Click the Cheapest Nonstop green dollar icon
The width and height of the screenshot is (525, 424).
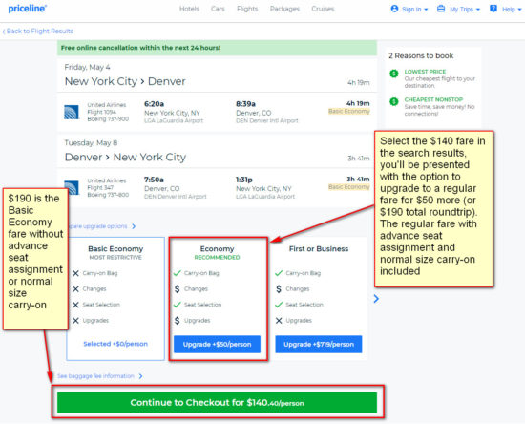coord(394,101)
